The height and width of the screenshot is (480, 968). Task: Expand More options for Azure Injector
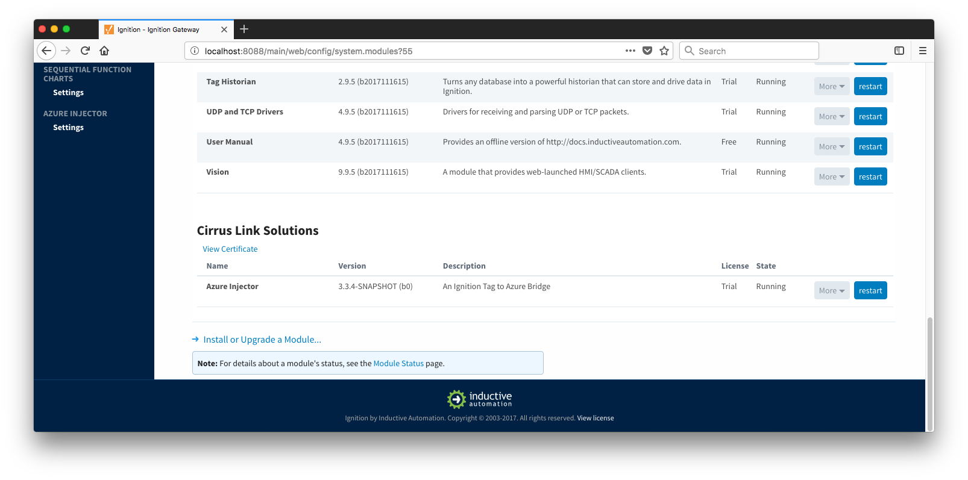[831, 290]
